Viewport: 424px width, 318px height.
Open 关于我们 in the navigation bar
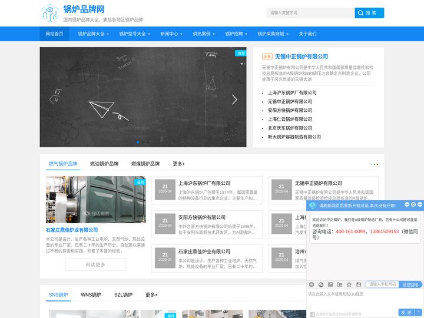[307, 34]
